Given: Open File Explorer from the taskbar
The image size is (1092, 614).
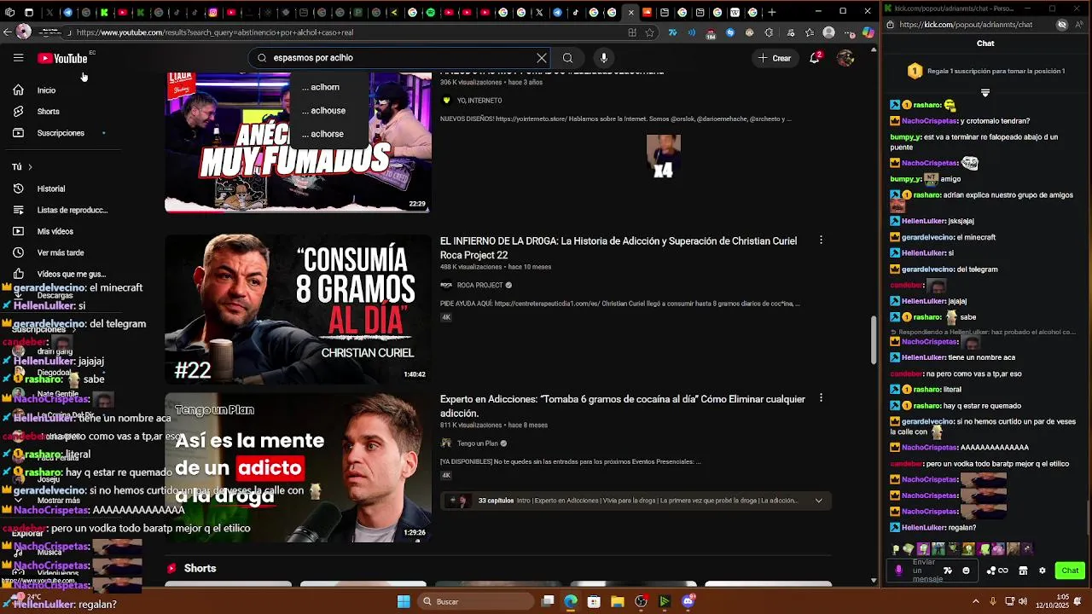Looking at the screenshot, I should [618, 601].
